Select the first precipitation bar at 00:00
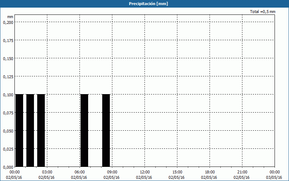The image size is (289, 181). point(20,130)
